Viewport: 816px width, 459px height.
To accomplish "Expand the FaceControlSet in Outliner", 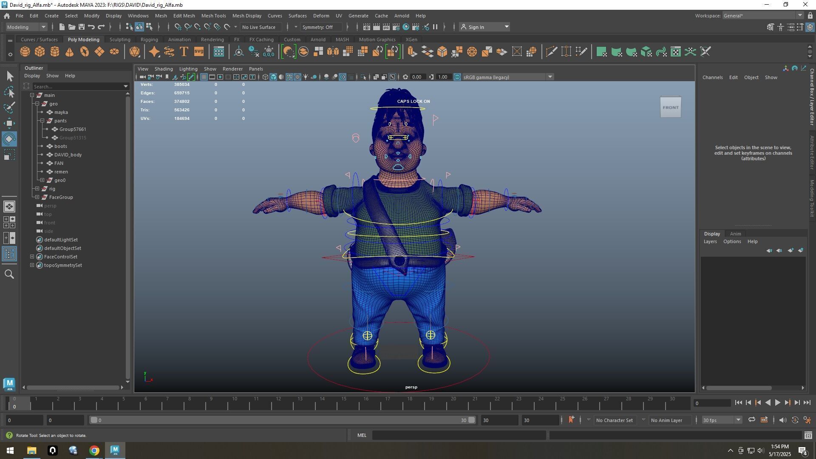I will 32,257.
